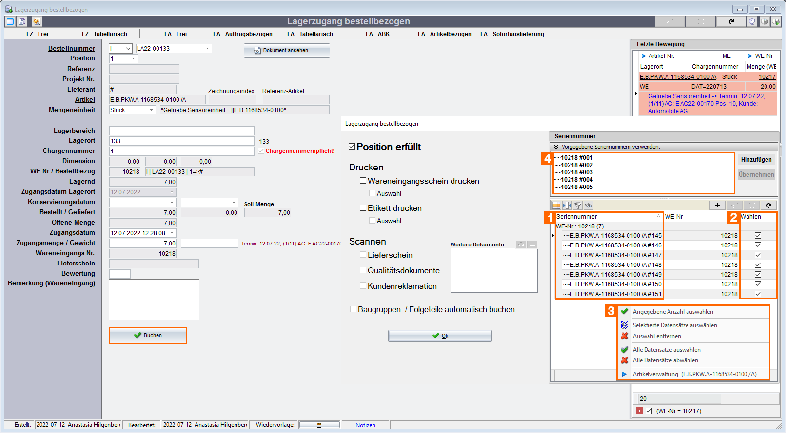This screenshot has width=786, height=433.
Task: Click the Hinzufügen button
Action: 756,160
